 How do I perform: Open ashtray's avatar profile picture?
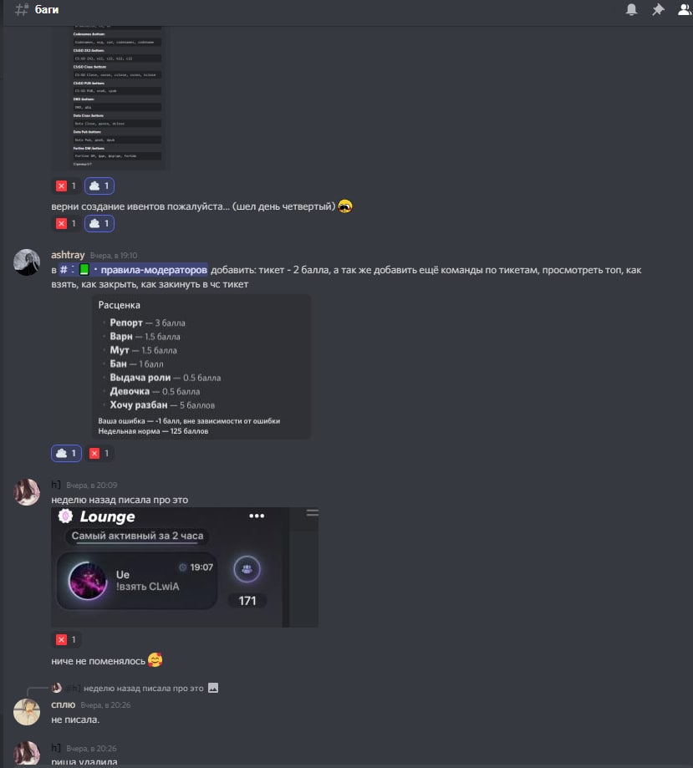[x=27, y=262]
